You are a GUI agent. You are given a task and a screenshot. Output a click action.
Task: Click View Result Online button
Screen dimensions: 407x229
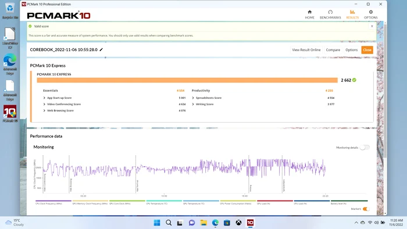(306, 50)
